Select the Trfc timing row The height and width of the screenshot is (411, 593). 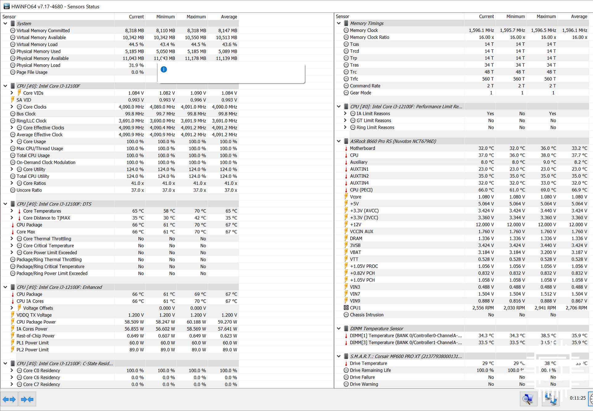(462, 79)
